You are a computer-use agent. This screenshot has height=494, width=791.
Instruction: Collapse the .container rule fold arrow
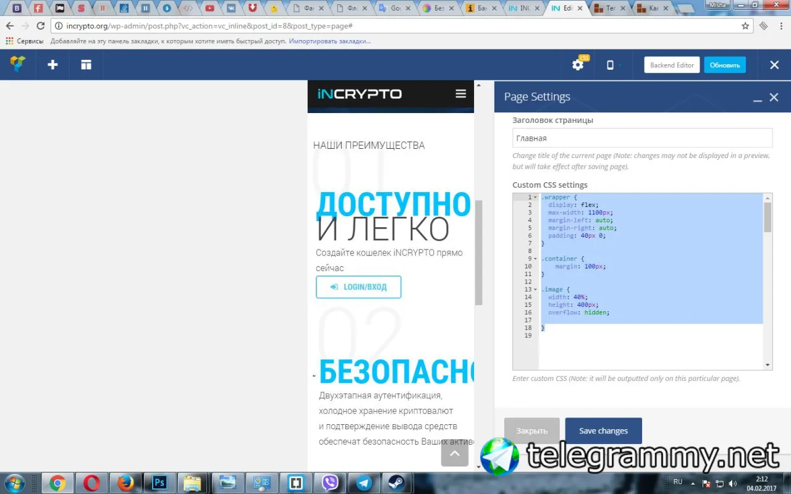[x=535, y=259]
